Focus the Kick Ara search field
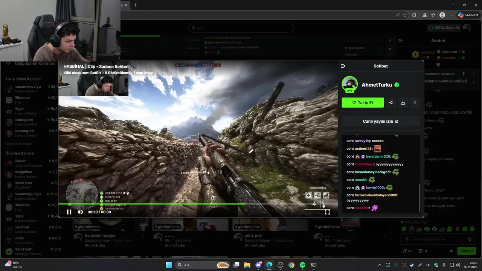This screenshot has width=482, height=271. pyautogui.click(x=241, y=27)
